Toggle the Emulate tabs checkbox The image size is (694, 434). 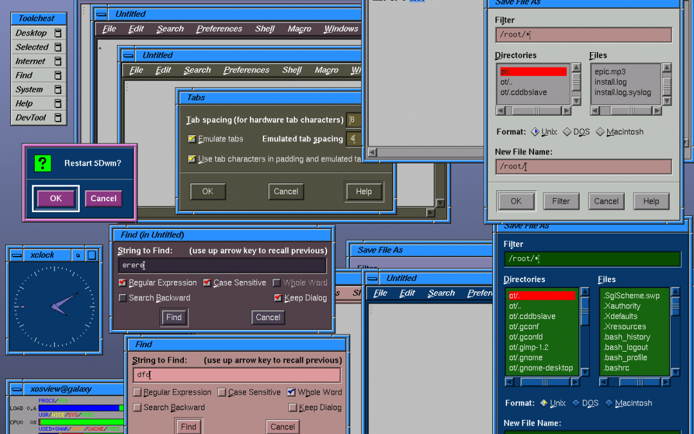click(191, 139)
